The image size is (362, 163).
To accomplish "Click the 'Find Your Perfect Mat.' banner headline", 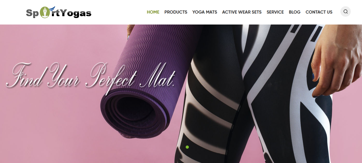I will point(90,77).
